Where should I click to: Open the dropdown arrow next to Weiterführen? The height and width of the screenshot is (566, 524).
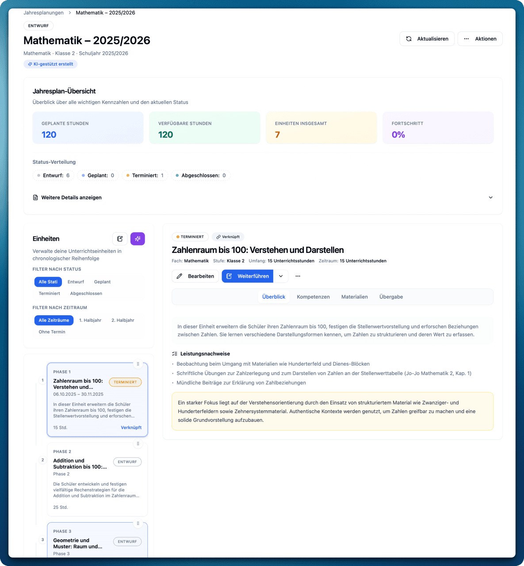pyautogui.click(x=281, y=276)
